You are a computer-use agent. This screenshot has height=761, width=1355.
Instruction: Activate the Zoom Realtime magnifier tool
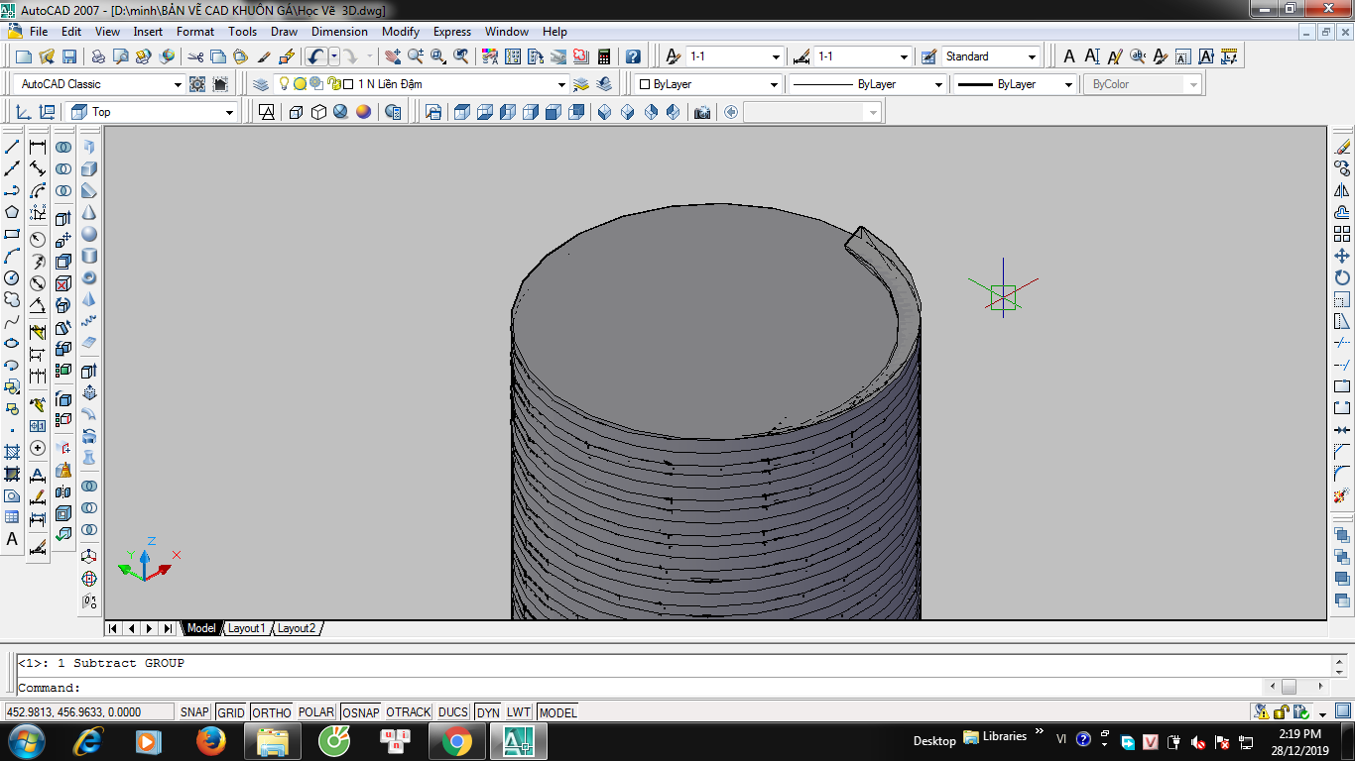tap(416, 56)
